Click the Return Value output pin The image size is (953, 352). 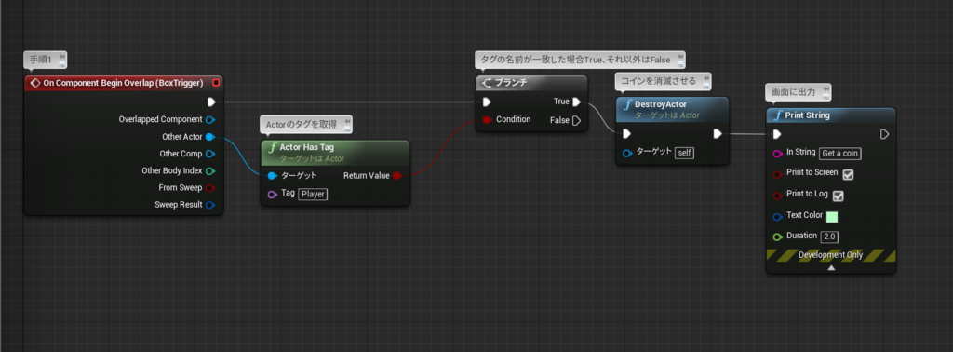[396, 176]
